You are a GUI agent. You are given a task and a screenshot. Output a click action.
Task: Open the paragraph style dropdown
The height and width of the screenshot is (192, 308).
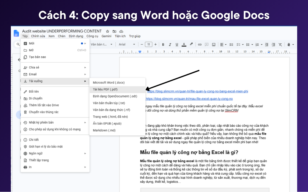[x=102, y=44]
